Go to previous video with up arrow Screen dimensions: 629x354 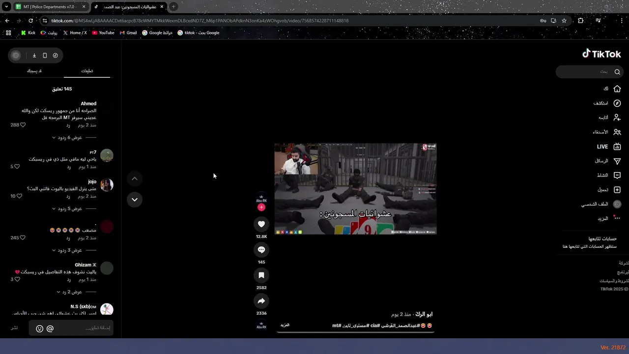click(x=135, y=178)
